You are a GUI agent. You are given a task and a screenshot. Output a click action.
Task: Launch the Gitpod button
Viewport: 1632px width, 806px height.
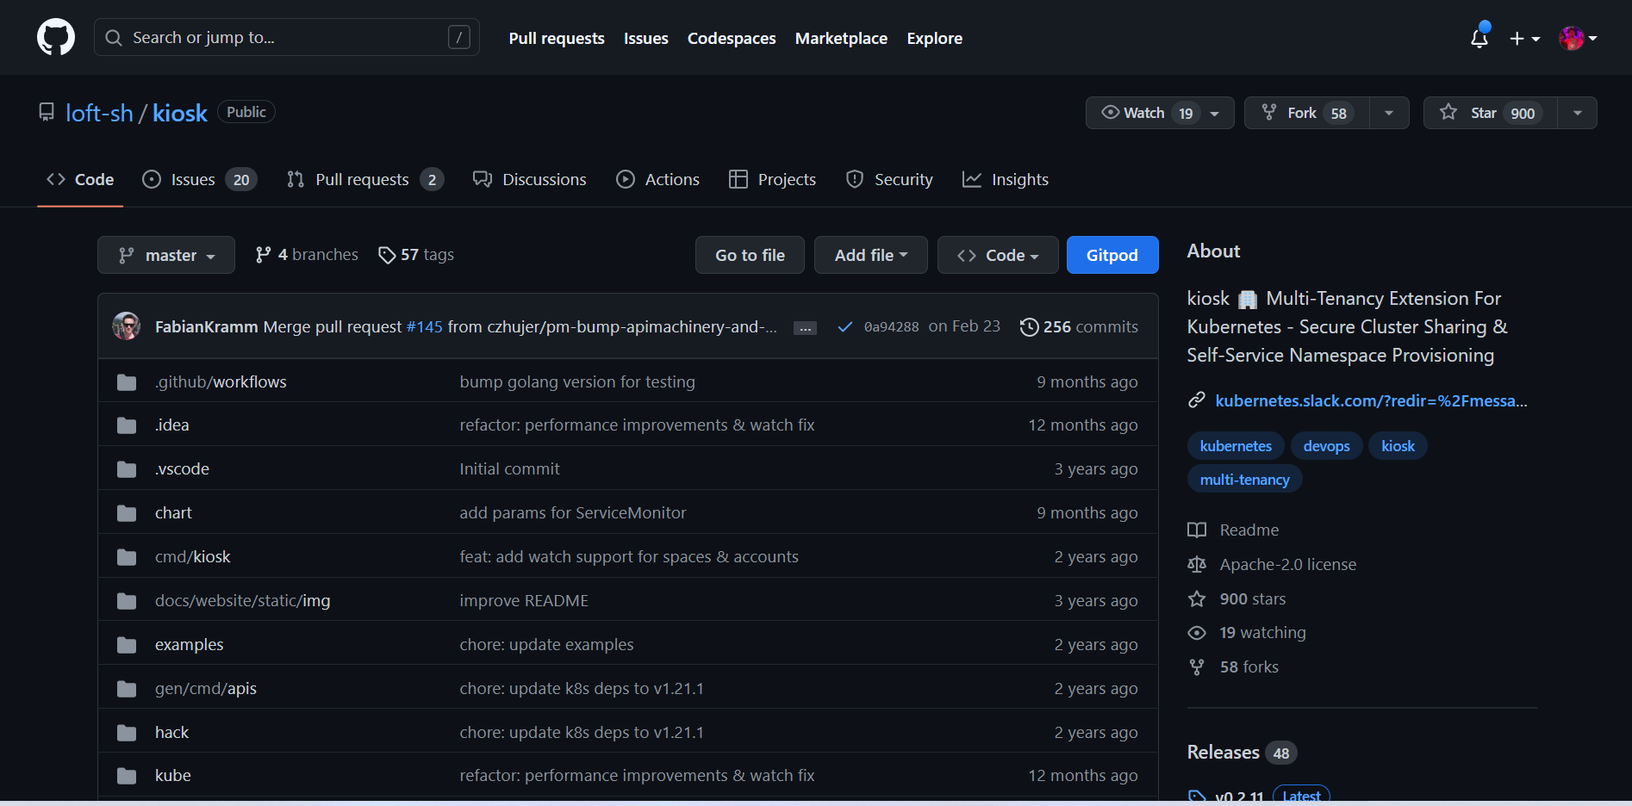pos(1112,255)
